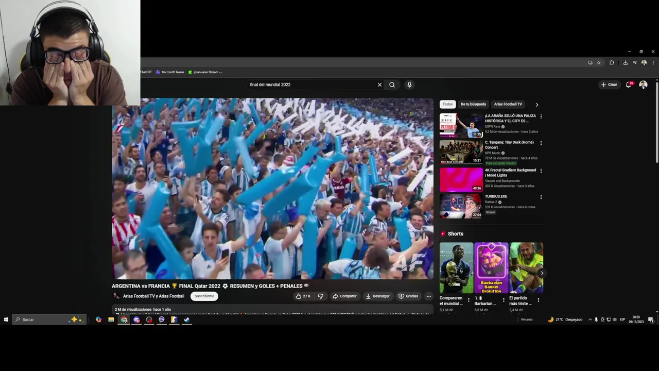Open El partido más triste short thumbnail

[526, 268]
